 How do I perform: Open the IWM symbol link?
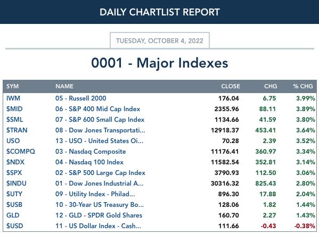(x=13, y=98)
